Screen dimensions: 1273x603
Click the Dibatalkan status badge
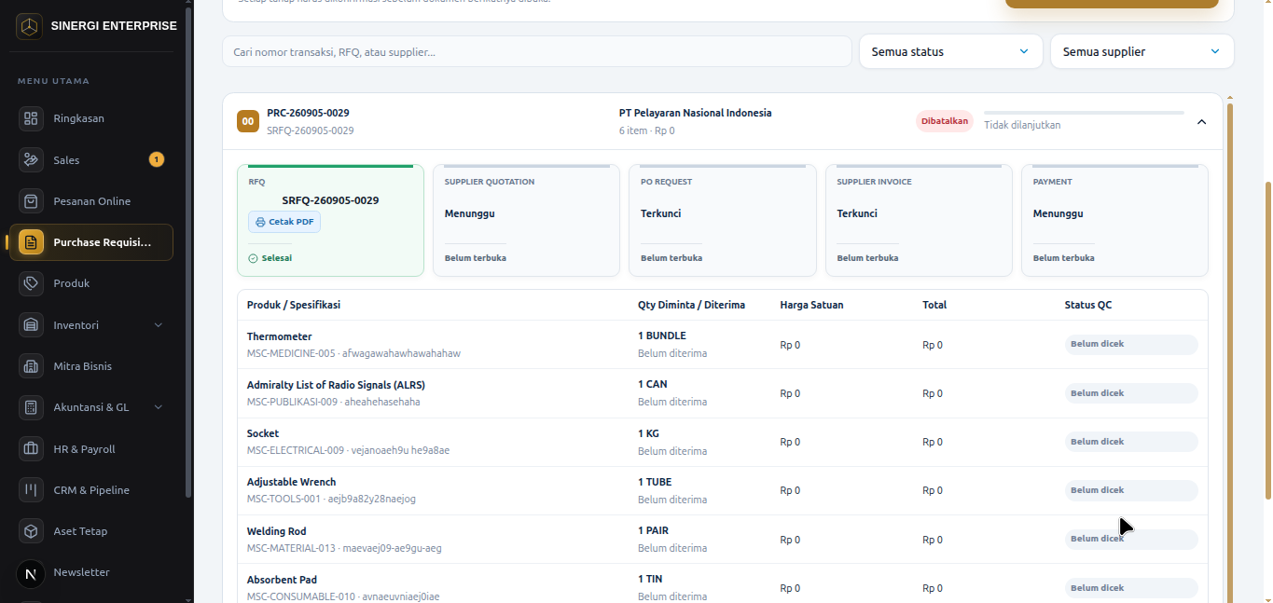945,121
